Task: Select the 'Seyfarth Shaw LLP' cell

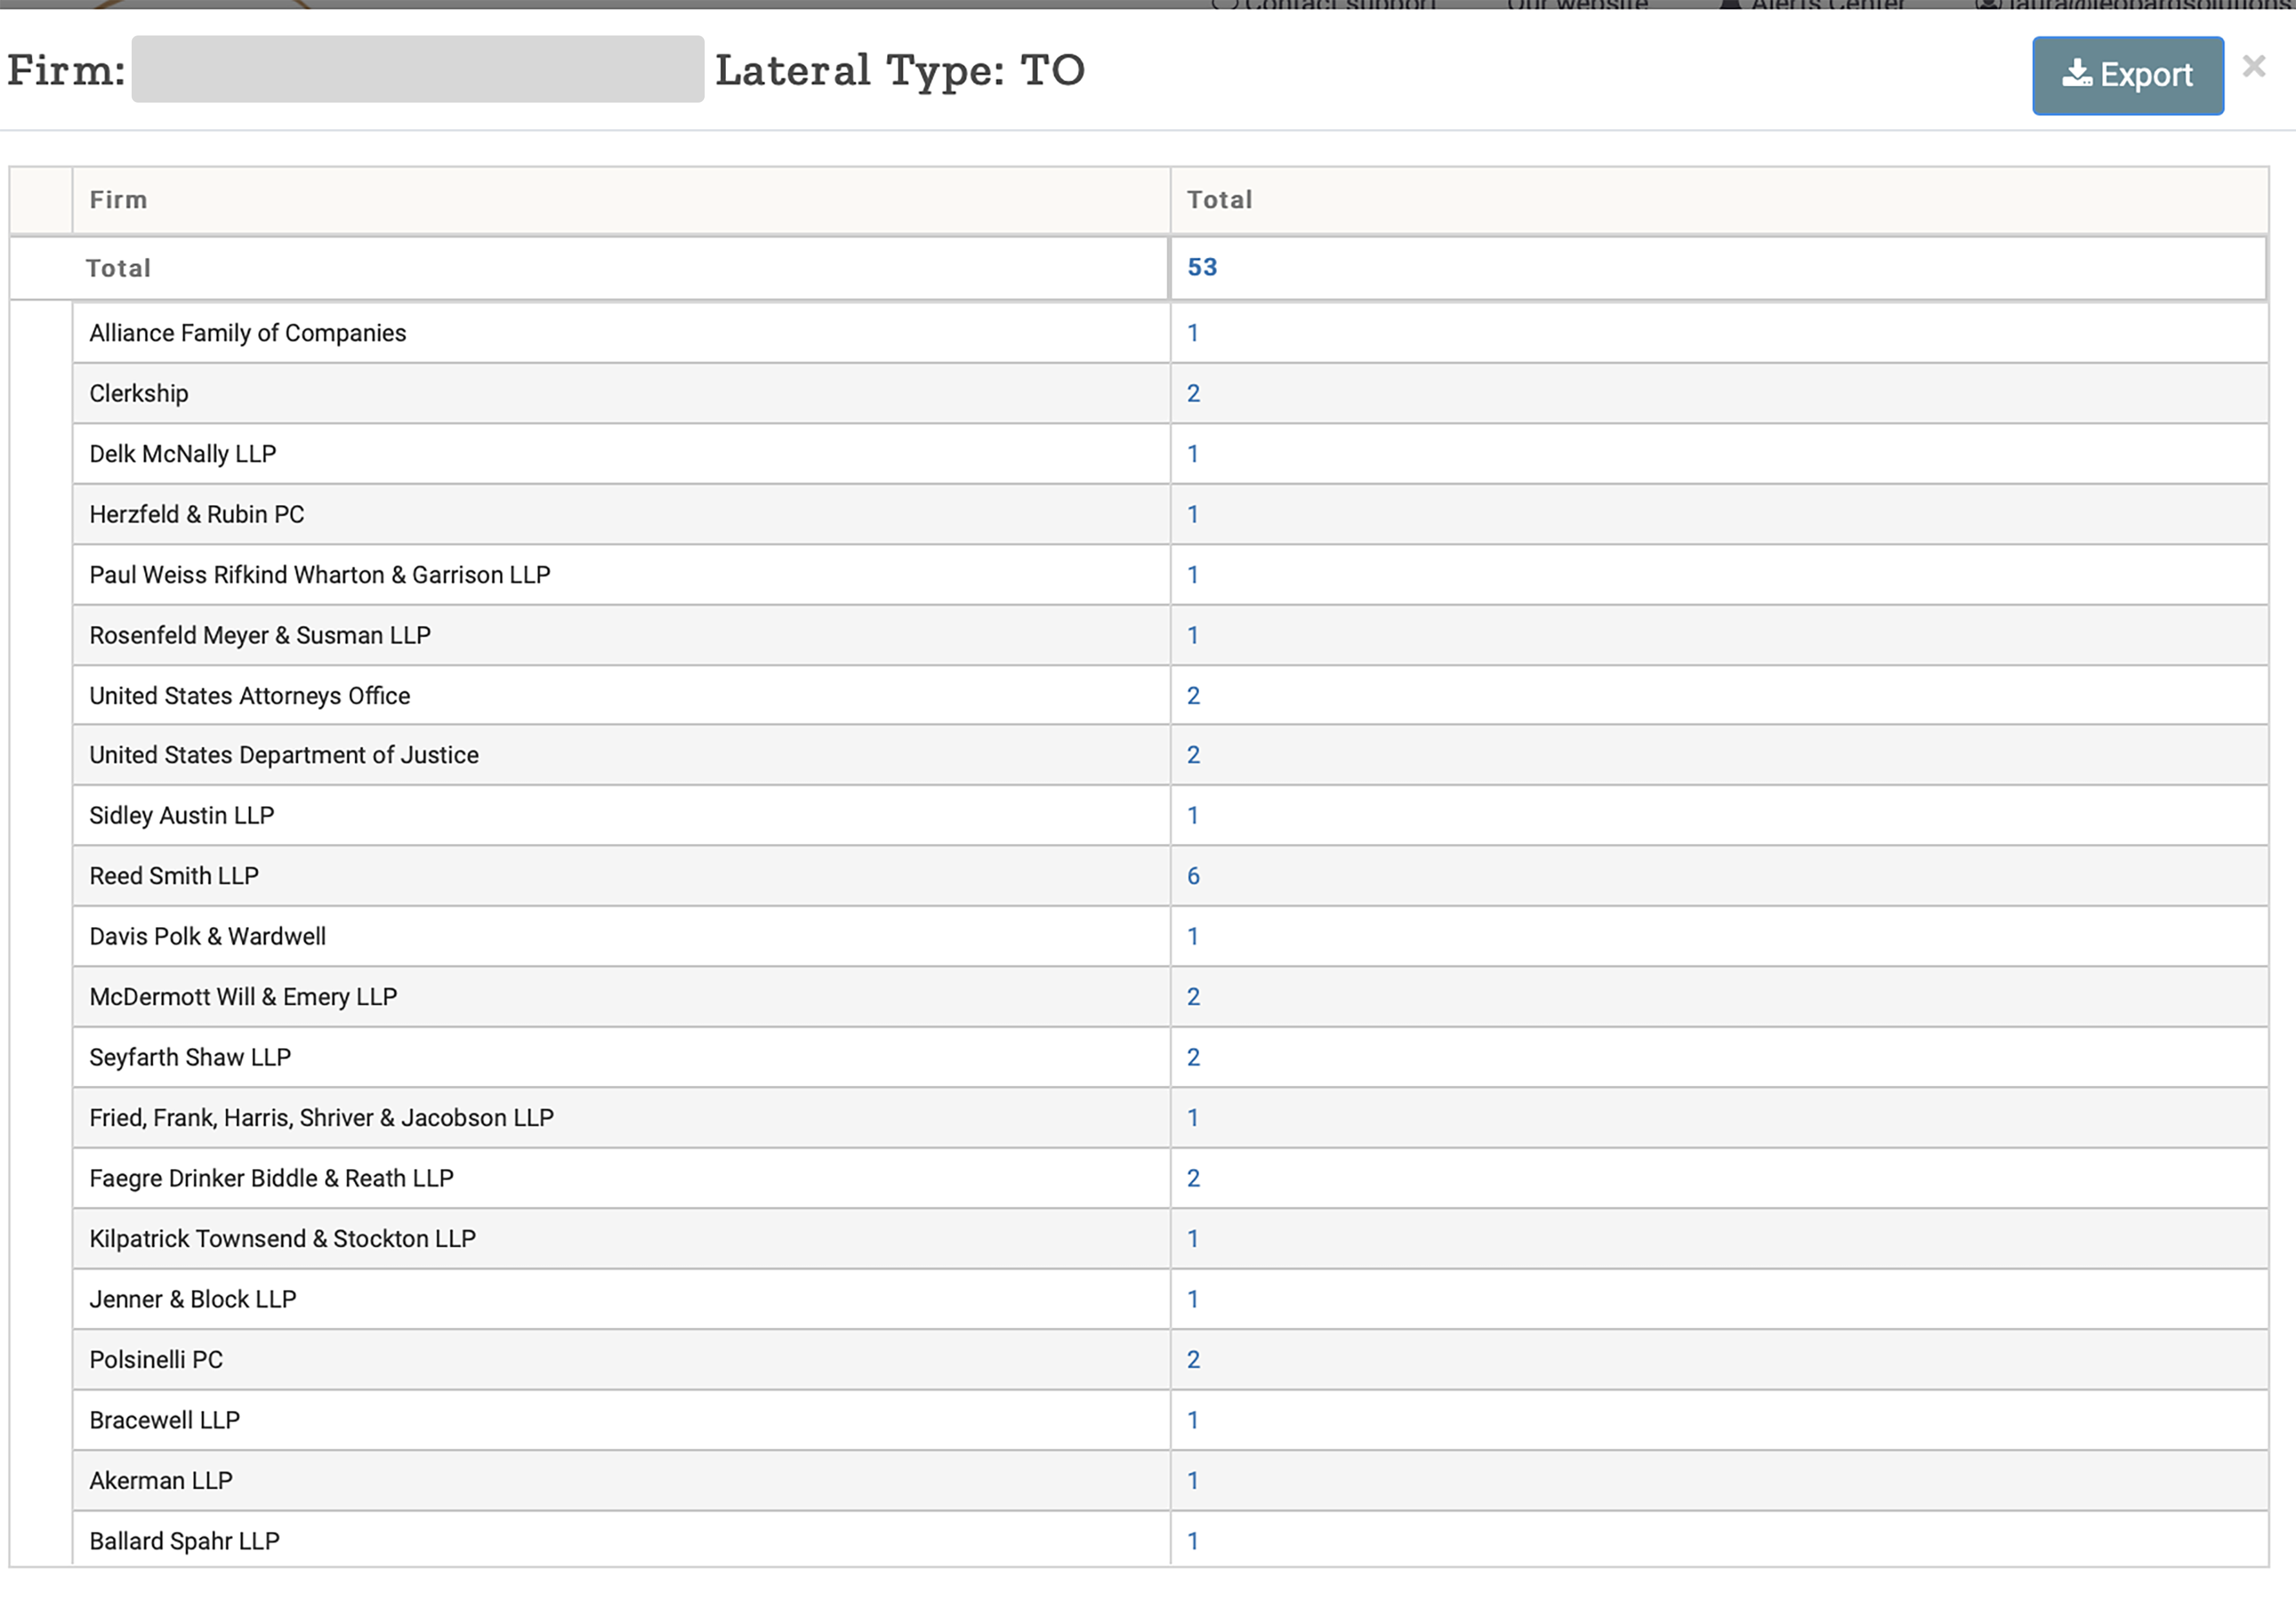Action: [621, 1057]
